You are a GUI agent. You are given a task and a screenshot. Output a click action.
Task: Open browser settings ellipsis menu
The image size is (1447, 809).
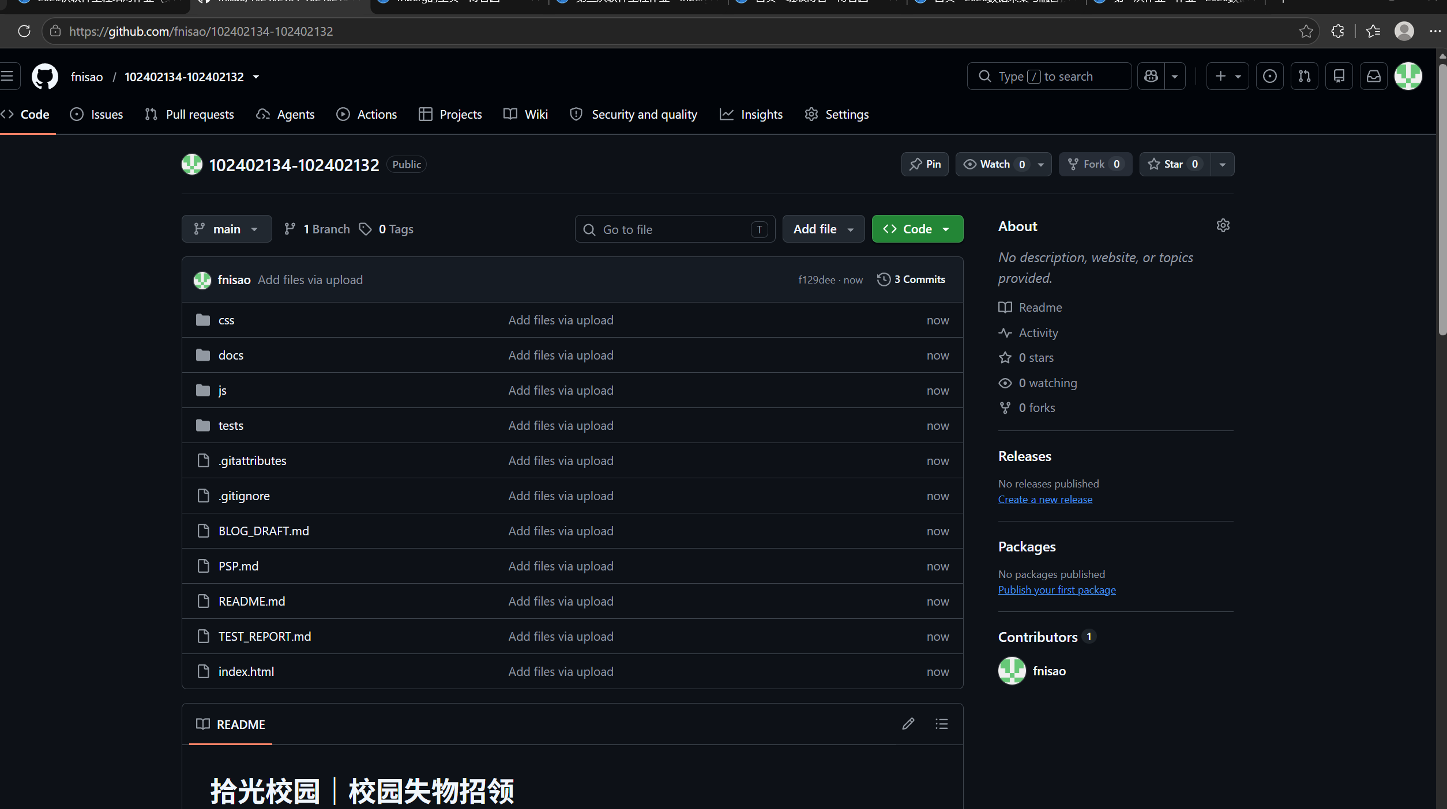(x=1435, y=31)
